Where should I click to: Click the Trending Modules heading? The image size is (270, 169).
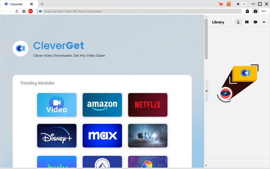click(x=37, y=83)
